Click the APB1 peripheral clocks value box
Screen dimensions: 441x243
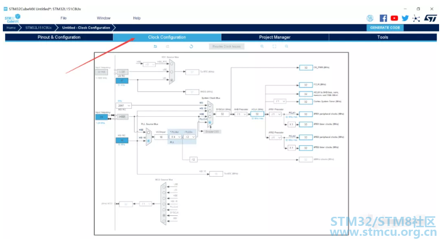[306, 114]
